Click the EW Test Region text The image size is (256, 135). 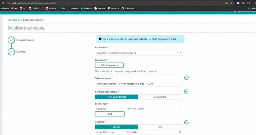pyautogui.click(x=136, y=109)
